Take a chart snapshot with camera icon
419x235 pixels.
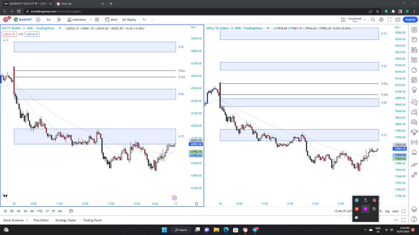(x=398, y=20)
